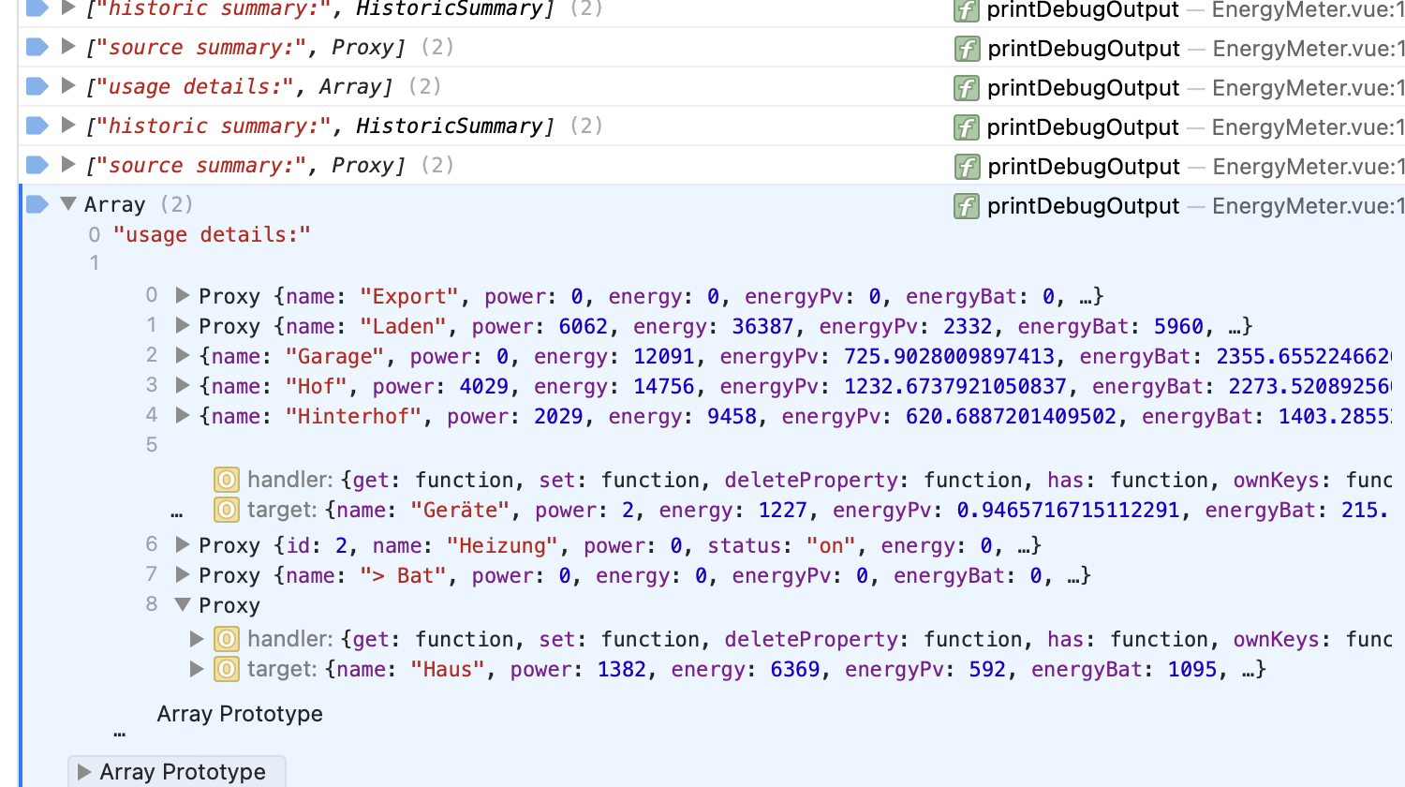Click Geräte's energy value 1227

tap(782, 510)
